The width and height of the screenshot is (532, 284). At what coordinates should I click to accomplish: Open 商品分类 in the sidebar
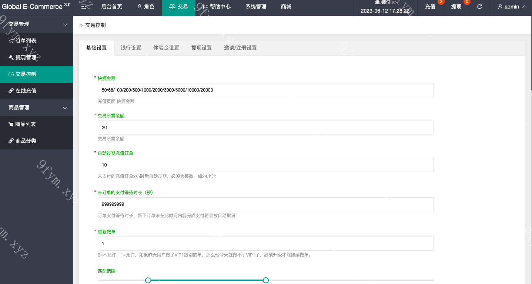pyautogui.click(x=37, y=141)
